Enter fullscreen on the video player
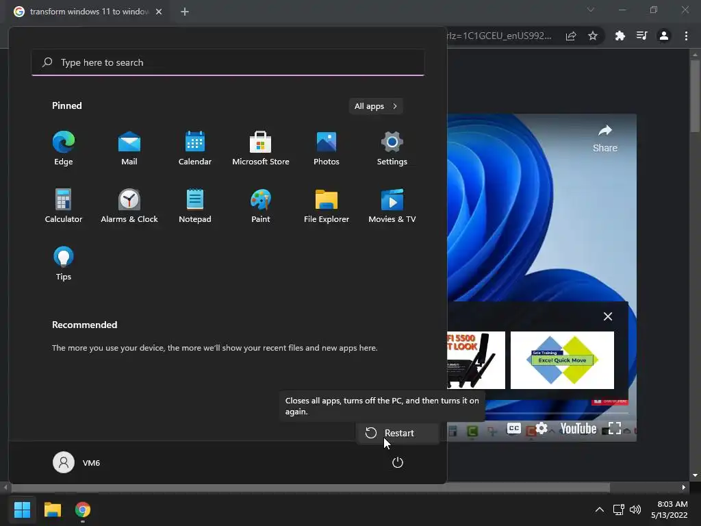701x526 pixels. point(615,429)
